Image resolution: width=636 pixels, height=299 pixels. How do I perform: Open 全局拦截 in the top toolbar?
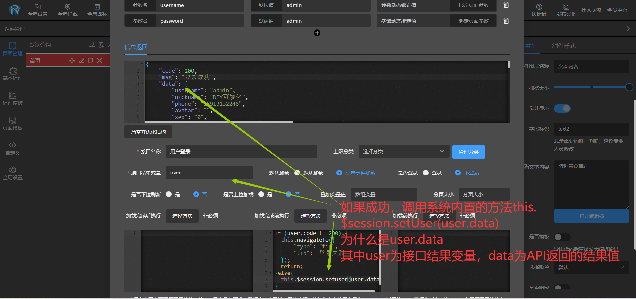point(68,10)
